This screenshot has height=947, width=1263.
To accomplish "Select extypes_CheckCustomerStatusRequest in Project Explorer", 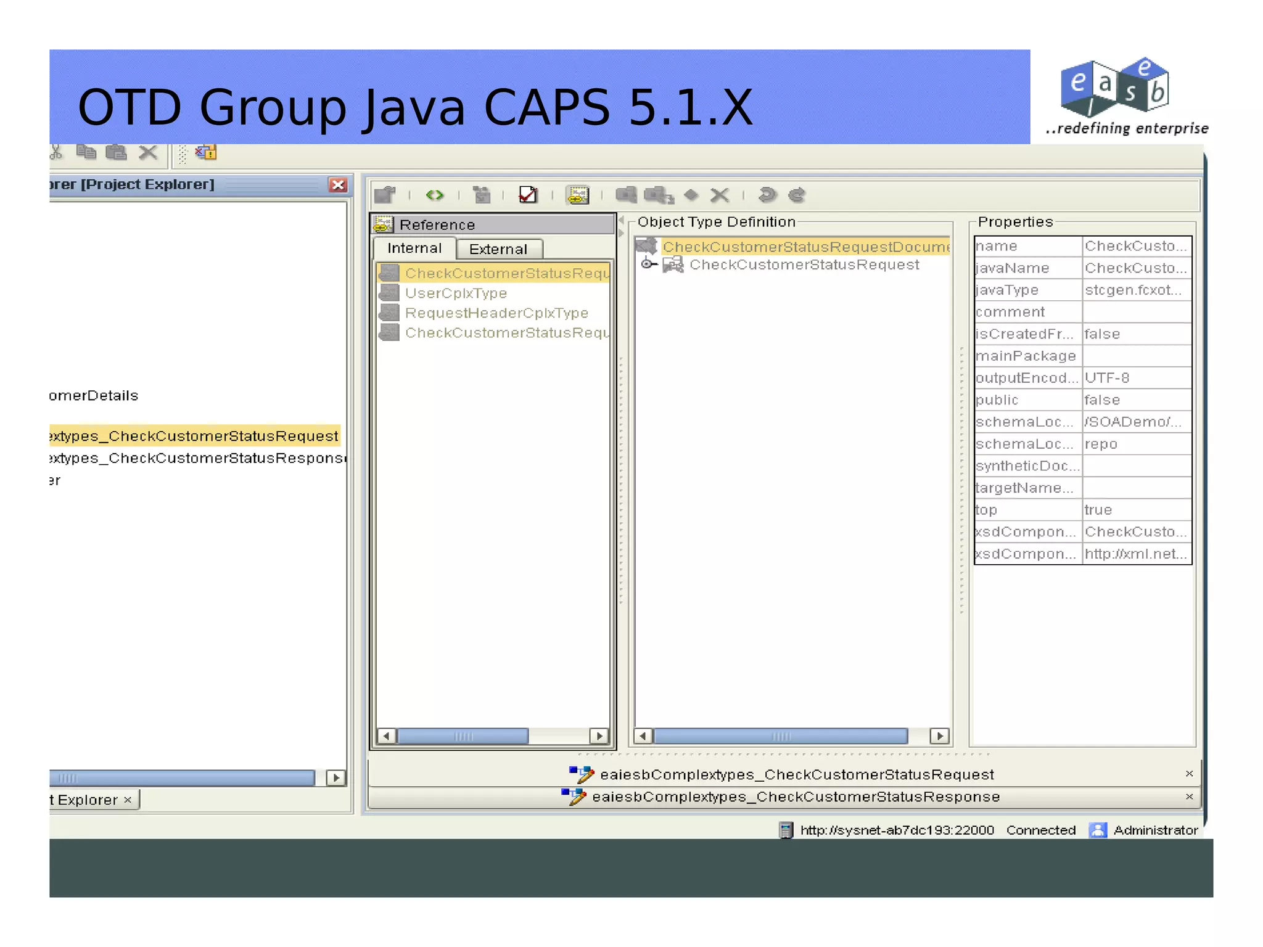I will [x=194, y=436].
